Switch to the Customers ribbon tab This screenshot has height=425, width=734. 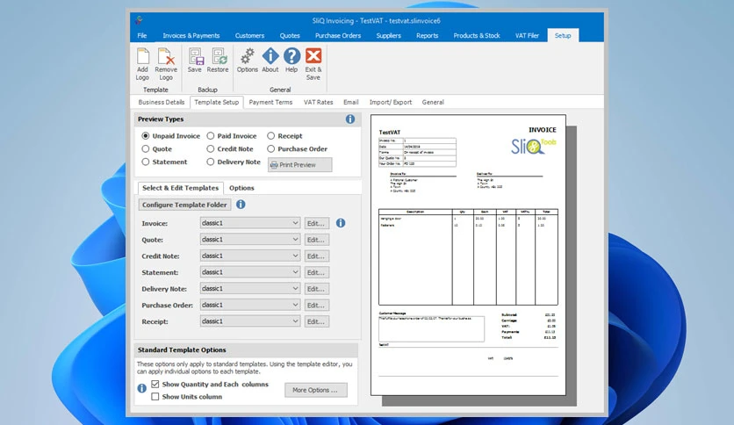tap(249, 36)
